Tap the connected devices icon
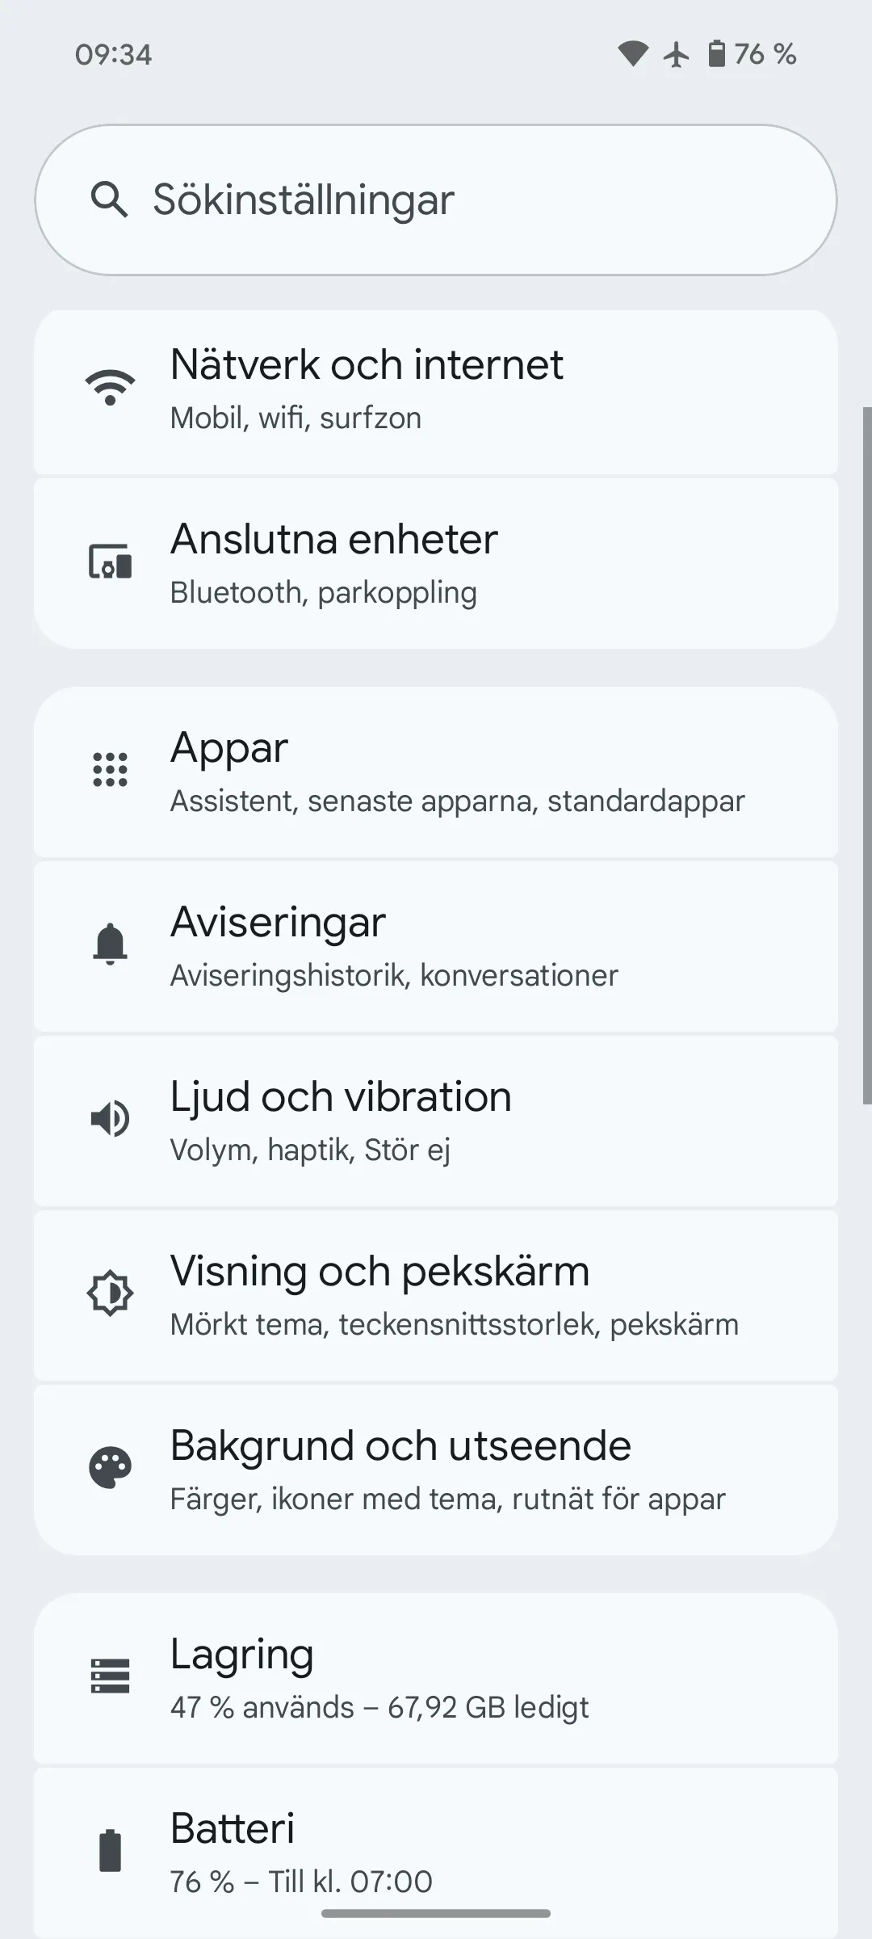 click(x=110, y=562)
